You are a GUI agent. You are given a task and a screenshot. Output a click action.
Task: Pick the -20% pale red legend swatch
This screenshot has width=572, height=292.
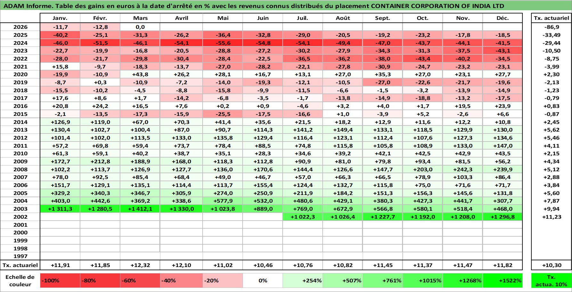coord(222,280)
